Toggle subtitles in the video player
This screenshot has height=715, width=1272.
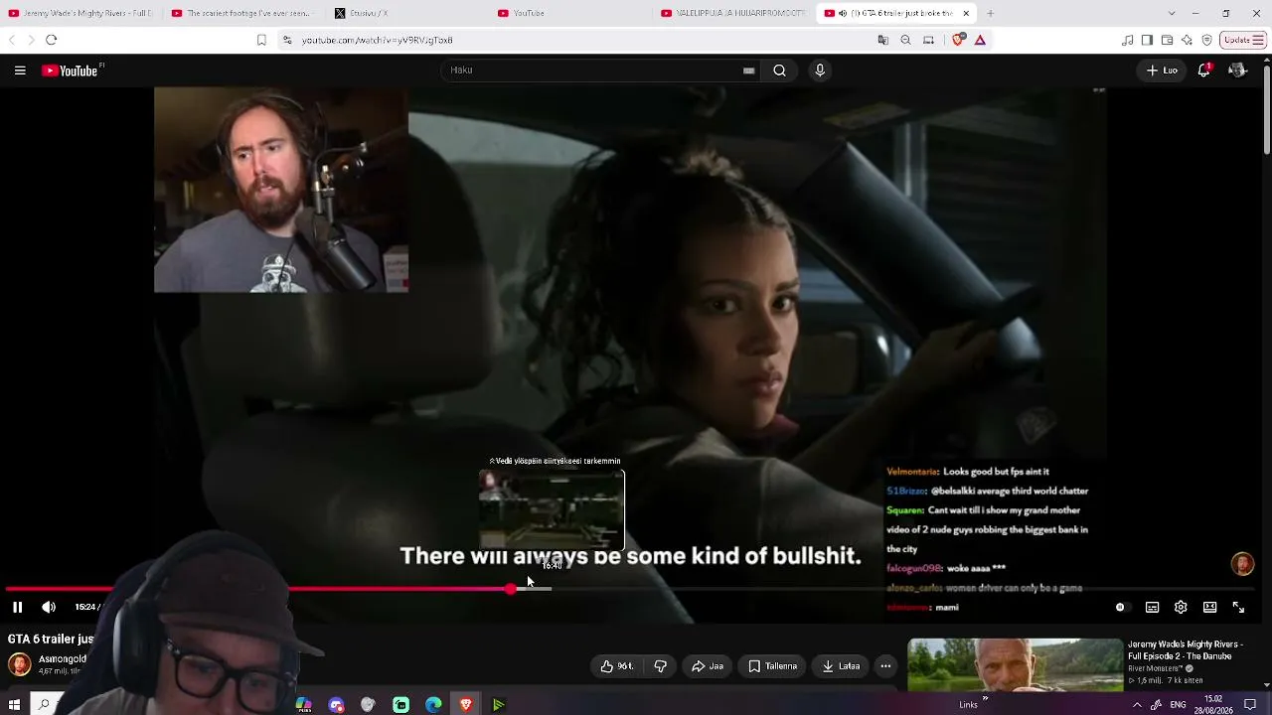pos(1152,608)
